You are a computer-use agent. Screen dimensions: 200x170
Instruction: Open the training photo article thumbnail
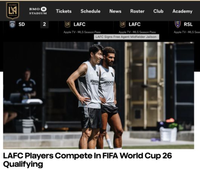tap(98, 95)
